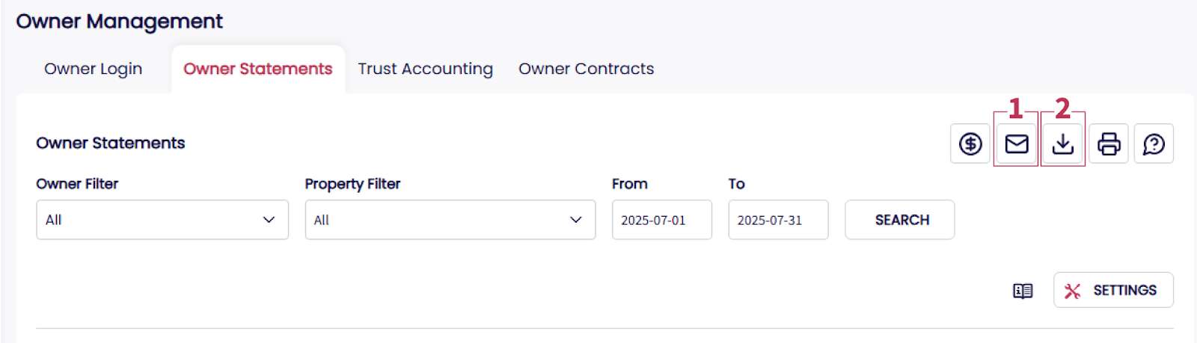This screenshot has height=343, width=1197.
Task: Click the dollar sign payments icon
Action: [970, 143]
